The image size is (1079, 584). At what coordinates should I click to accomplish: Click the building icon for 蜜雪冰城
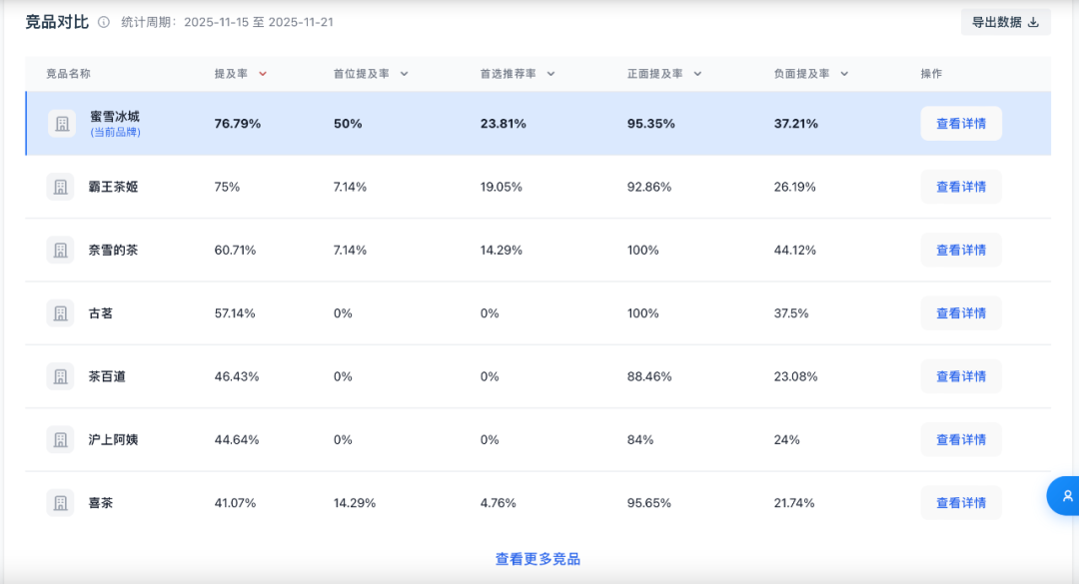coord(62,124)
